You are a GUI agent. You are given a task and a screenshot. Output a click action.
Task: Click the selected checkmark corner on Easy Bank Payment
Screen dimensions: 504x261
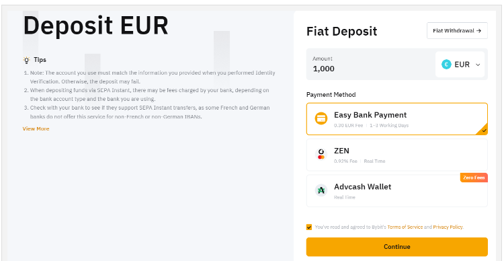click(x=482, y=130)
